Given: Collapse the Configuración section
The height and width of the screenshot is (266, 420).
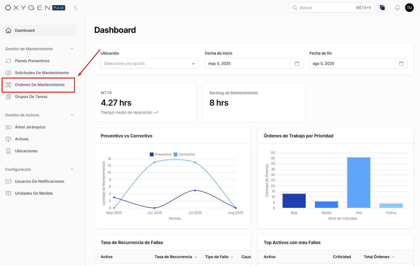Looking at the screenshot, I should [x=72, y=169].
